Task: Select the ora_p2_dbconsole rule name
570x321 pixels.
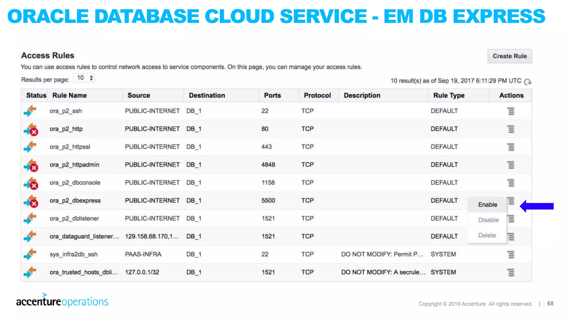Action: 75,183
